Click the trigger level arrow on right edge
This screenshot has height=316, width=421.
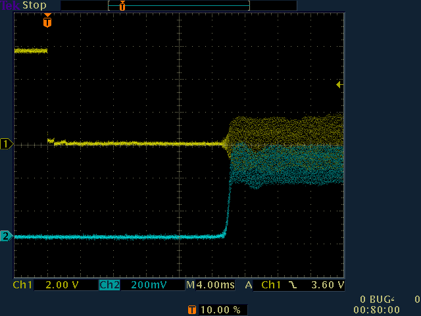pyautogui.click(x=339, y=84)
